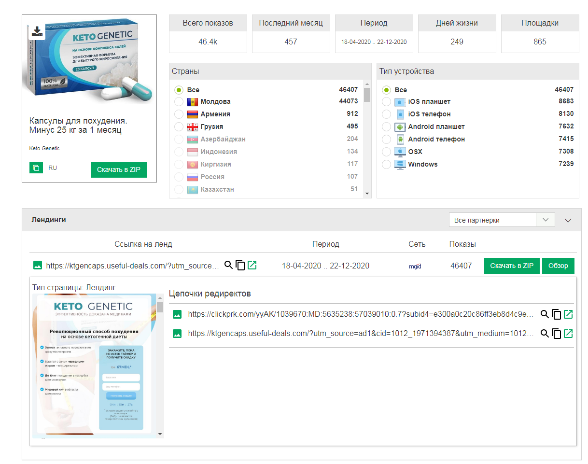The image size is (588, 464).
Task: Click the Дней жизни stat card
Action: [457, 33]
